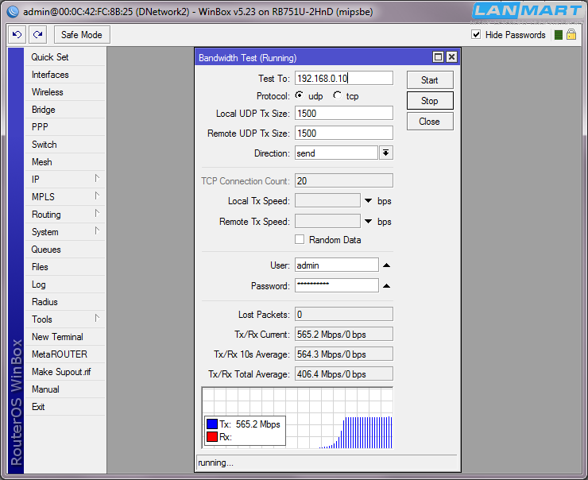Expand the Routing submenu
Viewport: 588px width, 480px height.
tap(97, 213)
